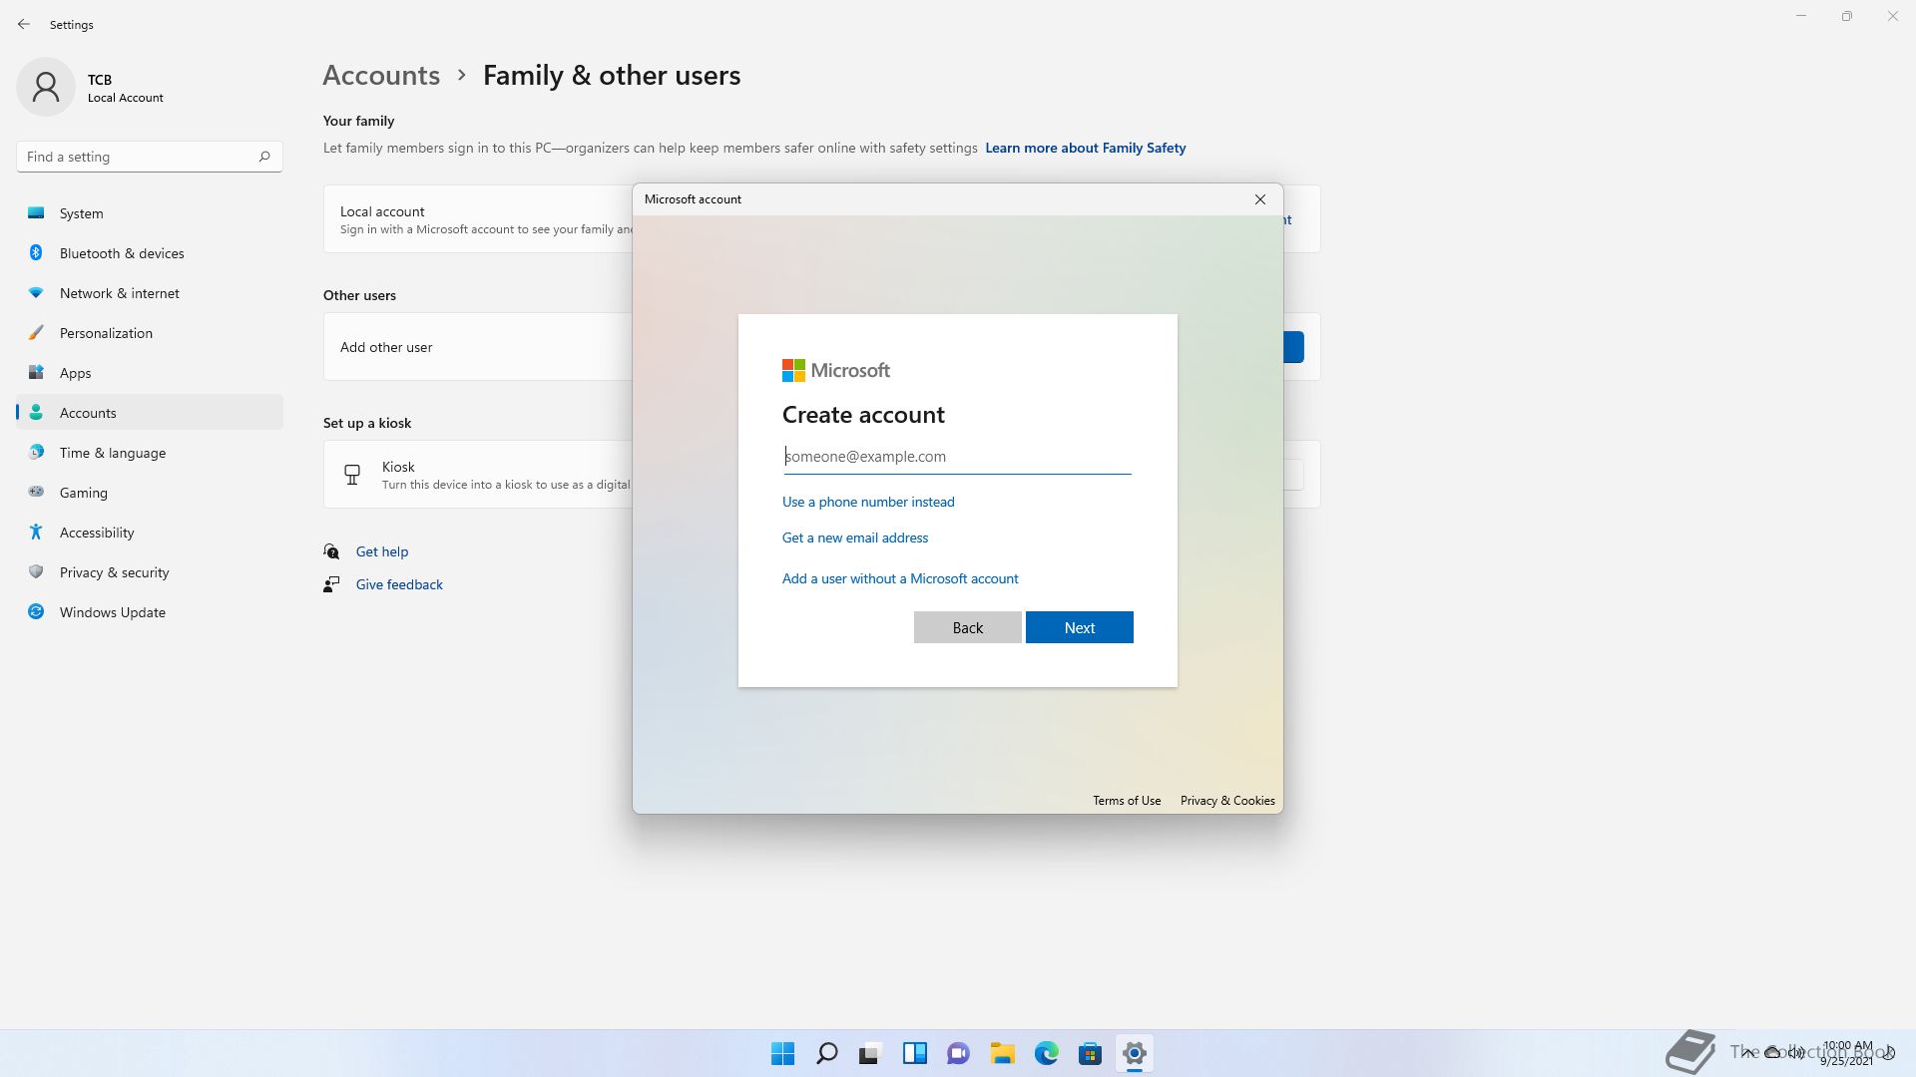This screenshot has width=1916, height=1077.
Task: Click the Accounts breadcrumb link
Action: coord(380,76)
